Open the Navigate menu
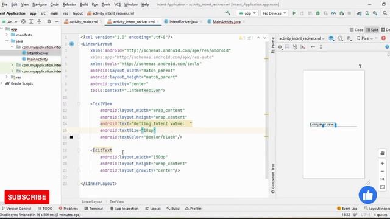390x219 pixels. tap(39, 4)
